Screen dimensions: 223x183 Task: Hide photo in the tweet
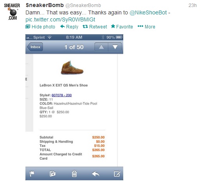click(40, 26)
